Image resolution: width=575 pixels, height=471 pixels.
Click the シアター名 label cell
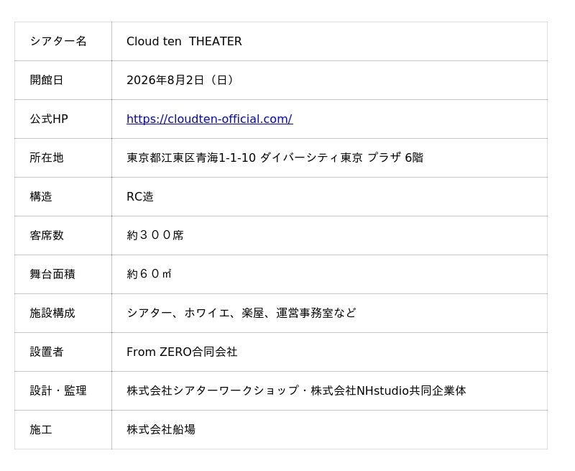click(x=63, y=41)
